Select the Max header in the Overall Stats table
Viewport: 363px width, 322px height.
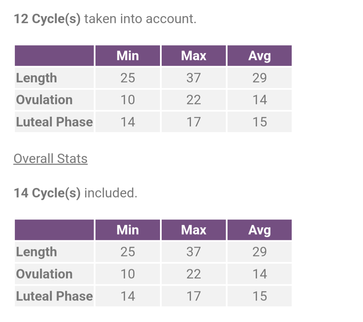(194, 230)
